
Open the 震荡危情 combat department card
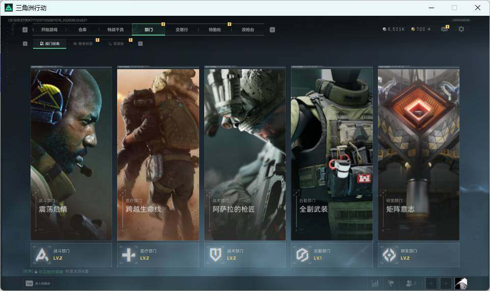point(71,153)
